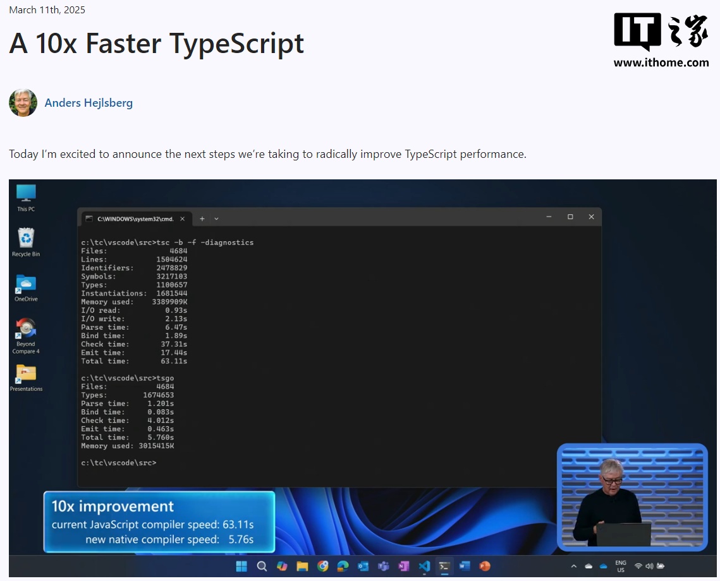Open Outlook from the taskbar
Screen dimensions: 720x581
coord(363,566)
